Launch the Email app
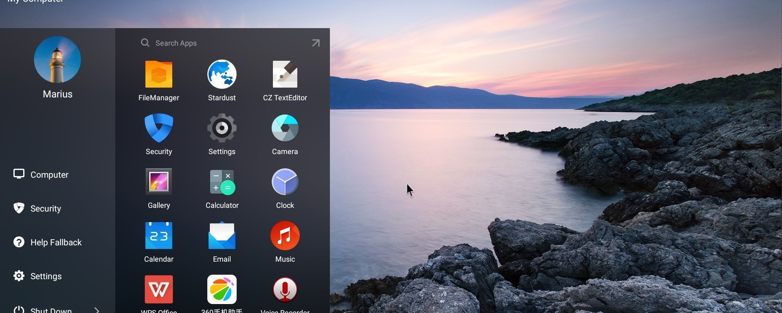The height and width of the screenshot is (313, 782). point(222,236)
